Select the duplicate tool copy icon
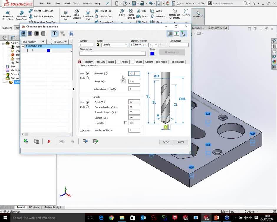 tap(37, 141)
